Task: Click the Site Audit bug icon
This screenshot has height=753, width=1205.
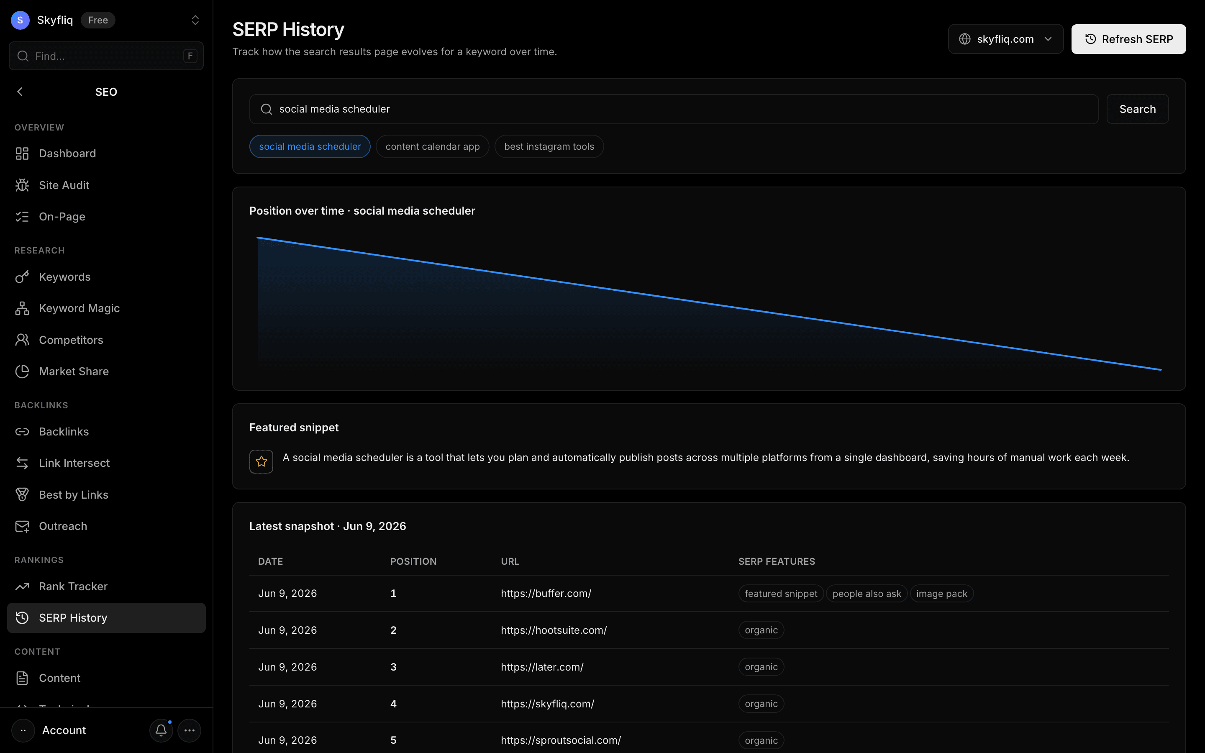Action: 22,185
